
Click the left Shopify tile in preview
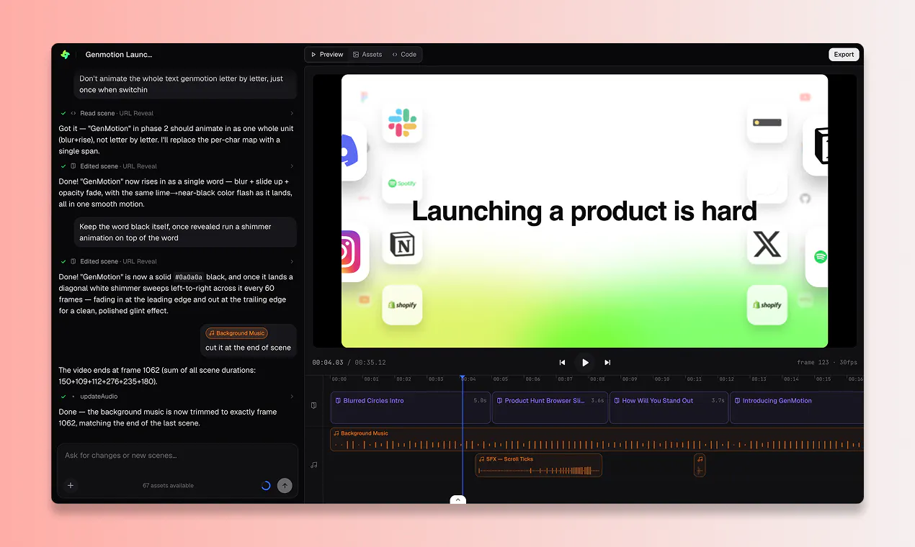(402, 305)
